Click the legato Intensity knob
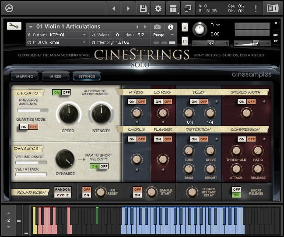 tap(101, 114)
